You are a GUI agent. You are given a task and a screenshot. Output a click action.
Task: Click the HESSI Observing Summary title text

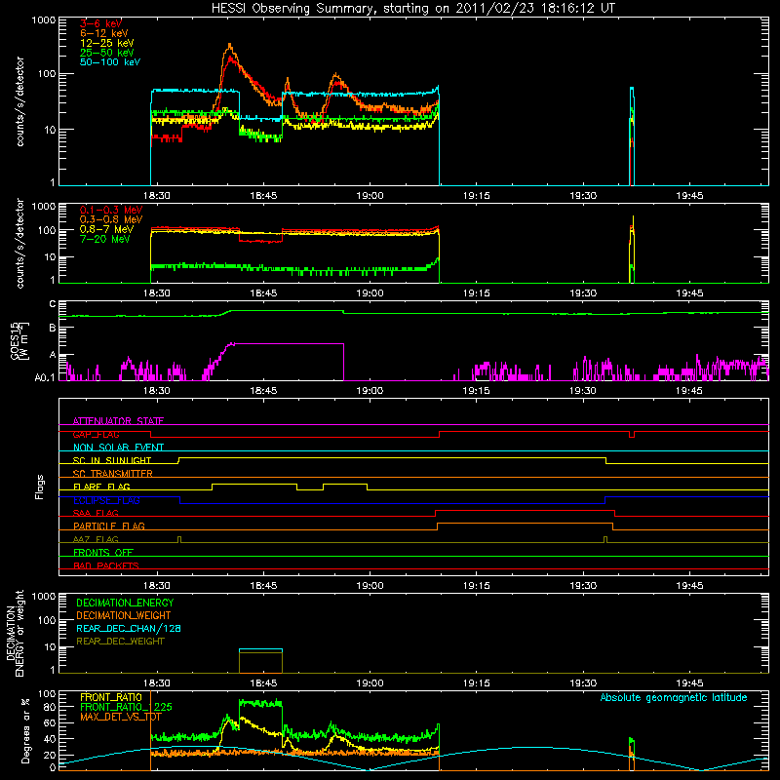[x=412, y=9]
